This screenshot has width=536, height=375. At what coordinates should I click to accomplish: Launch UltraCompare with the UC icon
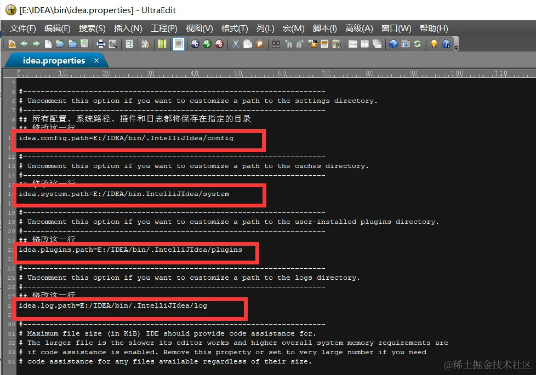pyautogui.click(x=195, y=44)
